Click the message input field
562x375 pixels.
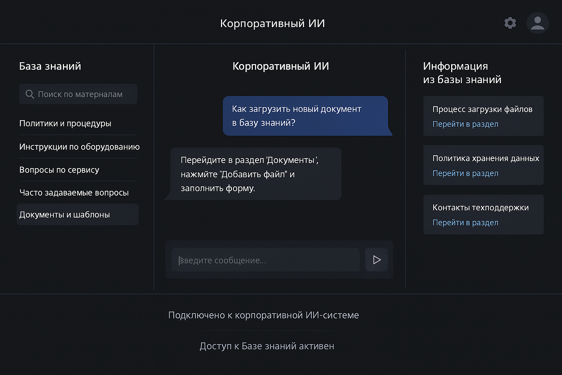(265, 260)
